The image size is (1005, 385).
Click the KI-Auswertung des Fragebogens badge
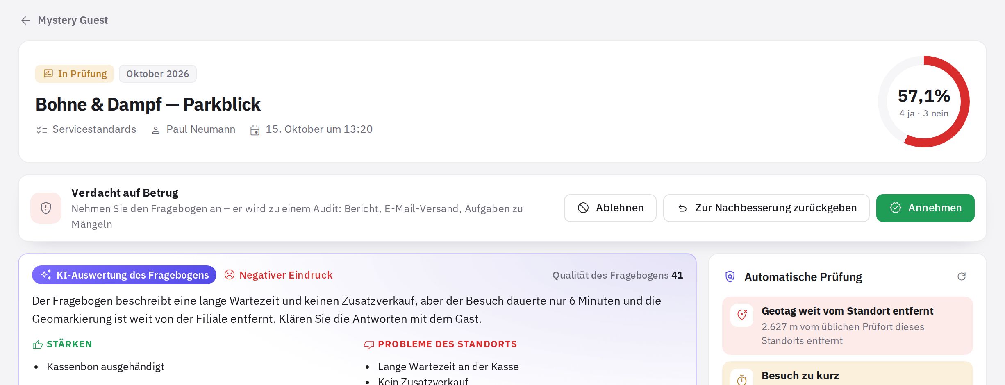coord(124,275)
